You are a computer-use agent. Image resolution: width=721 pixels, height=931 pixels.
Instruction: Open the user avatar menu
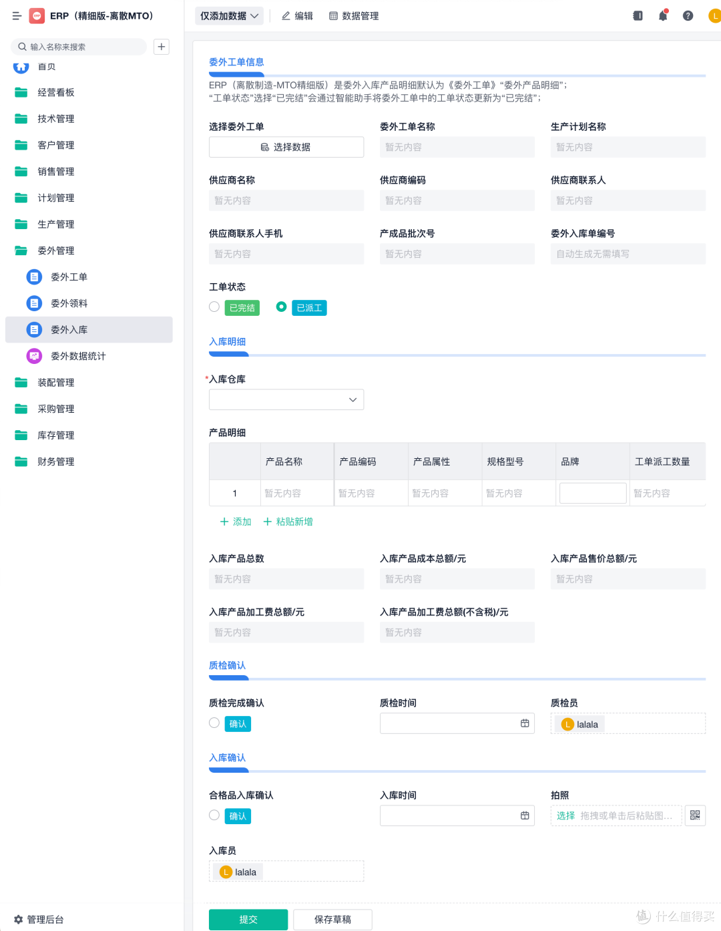714,16
